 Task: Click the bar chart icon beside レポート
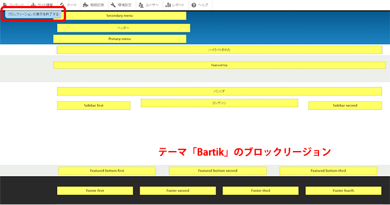click(x=168, y=5)
